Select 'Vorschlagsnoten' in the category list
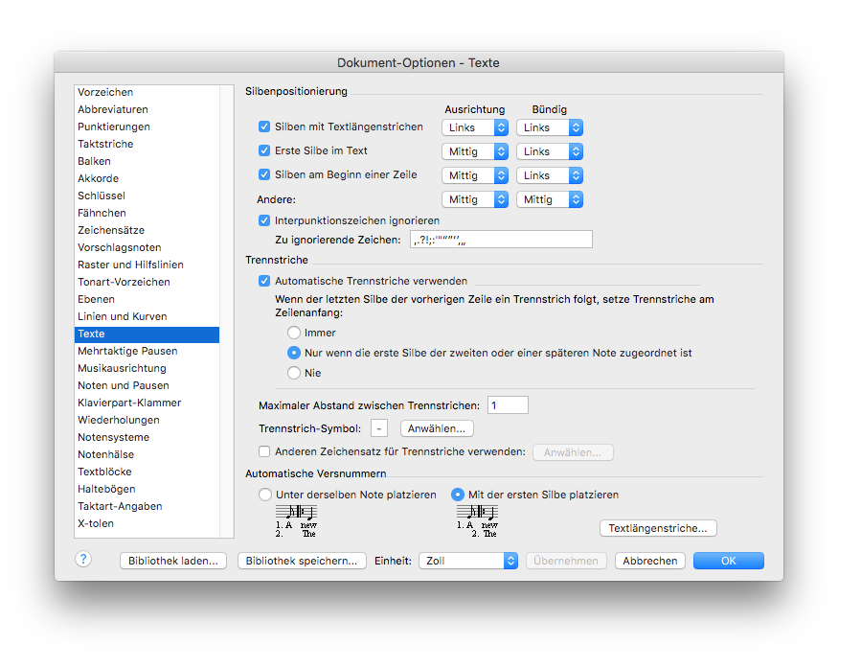Screen dimensions: 861x668 click(x=147, y=248)
